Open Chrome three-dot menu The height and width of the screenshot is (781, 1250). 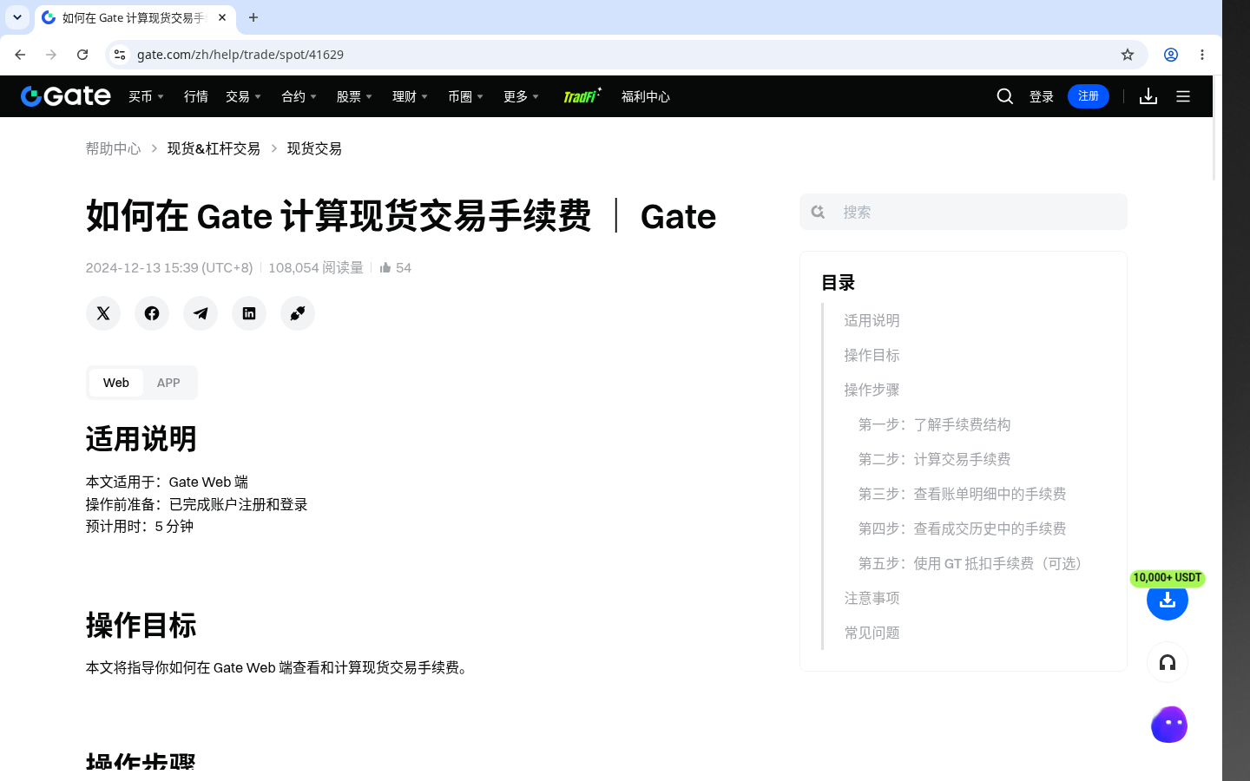click(x=1202, y=55)
